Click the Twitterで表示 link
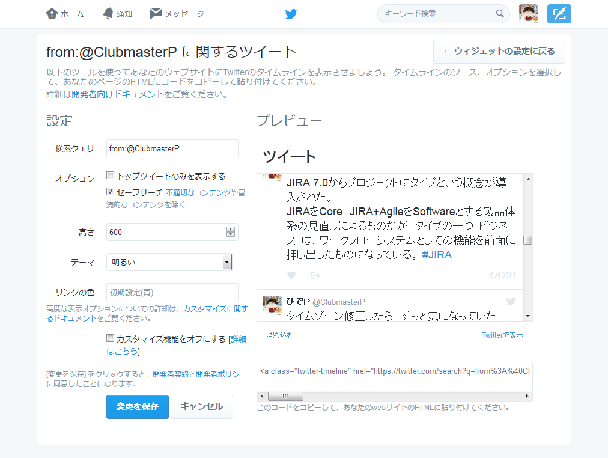Screen dimensions: 608x458 click(x=502, y=335)
